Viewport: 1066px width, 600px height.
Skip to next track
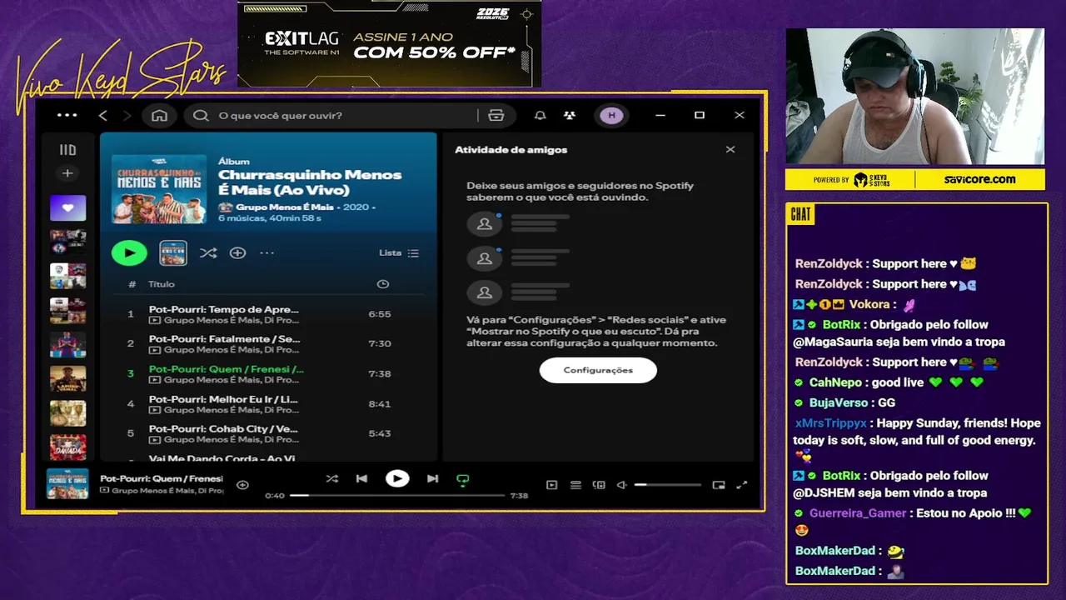pos(432,478)
